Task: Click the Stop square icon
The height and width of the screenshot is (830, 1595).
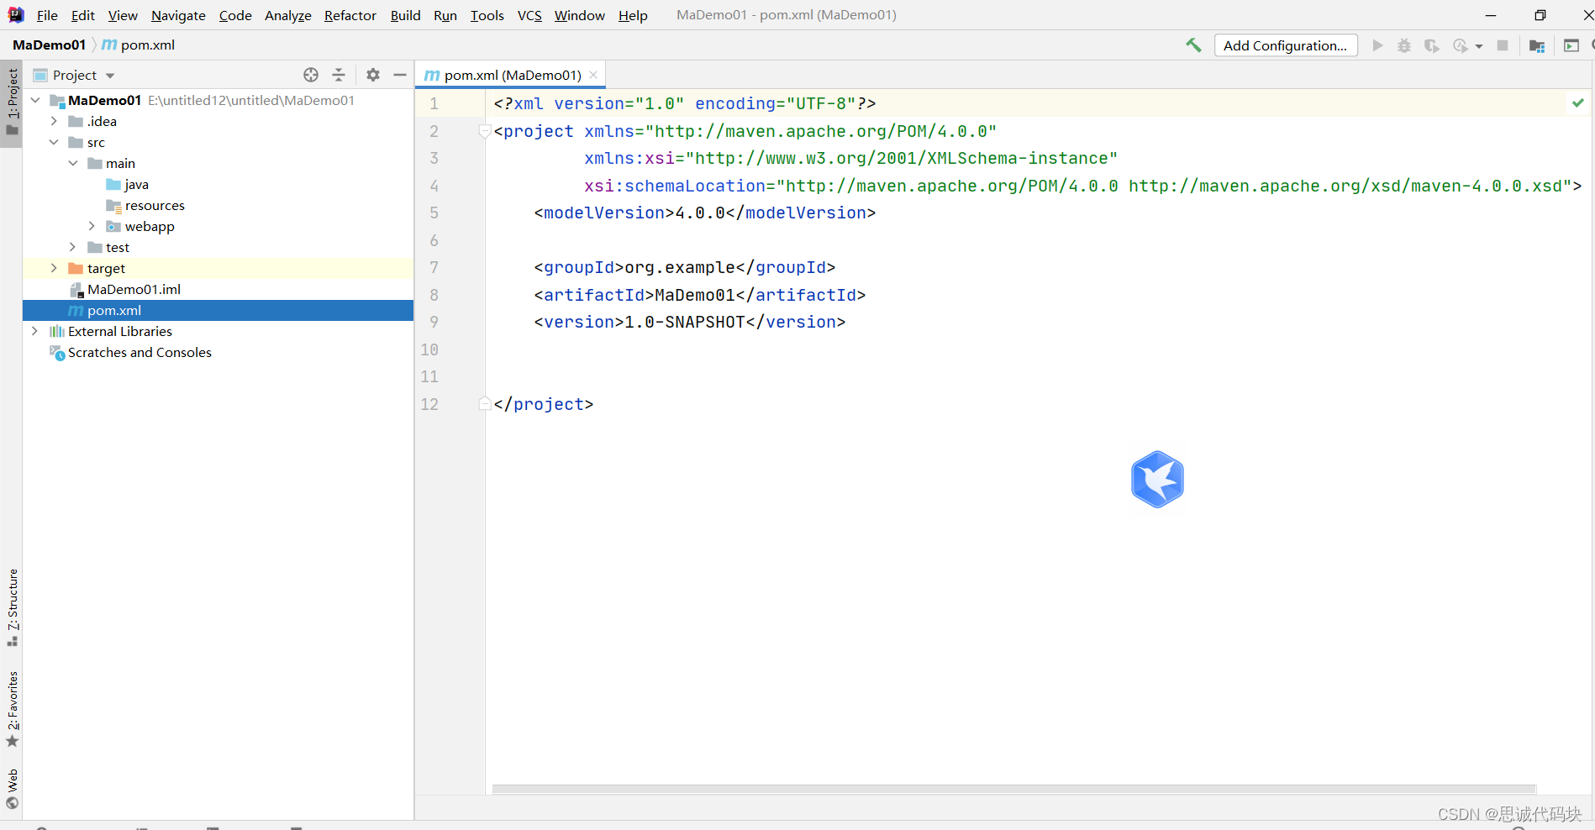Action: click(x=1503, y=45)
